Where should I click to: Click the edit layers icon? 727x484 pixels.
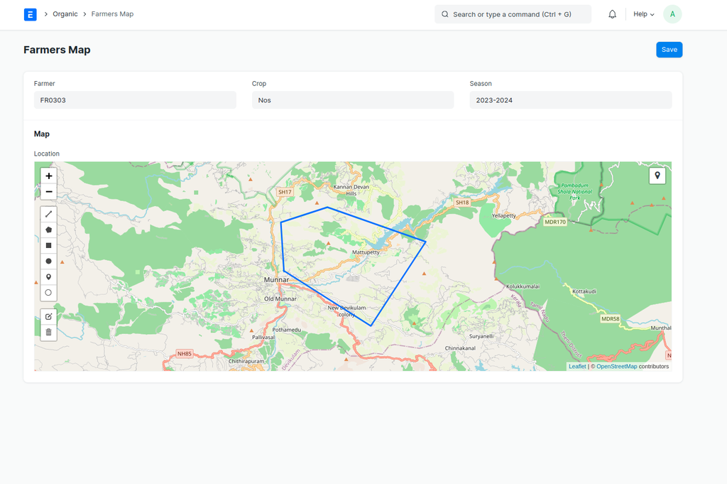point(48,316)
